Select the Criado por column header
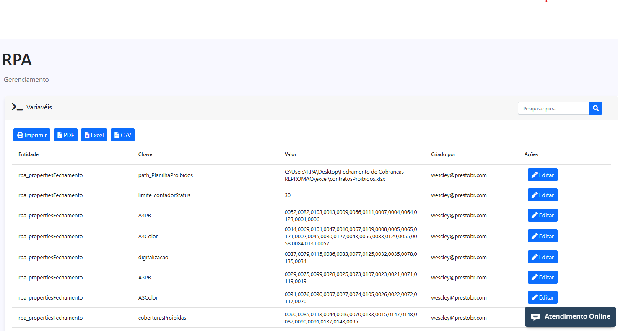The image size is (618, 331). [x=443, y=154]
